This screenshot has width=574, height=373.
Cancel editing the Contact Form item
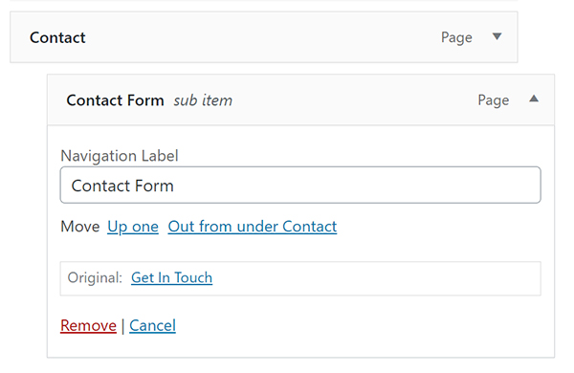tap(152, 325)
